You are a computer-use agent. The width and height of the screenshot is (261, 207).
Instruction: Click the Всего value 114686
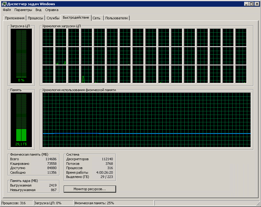coord(51,159)
